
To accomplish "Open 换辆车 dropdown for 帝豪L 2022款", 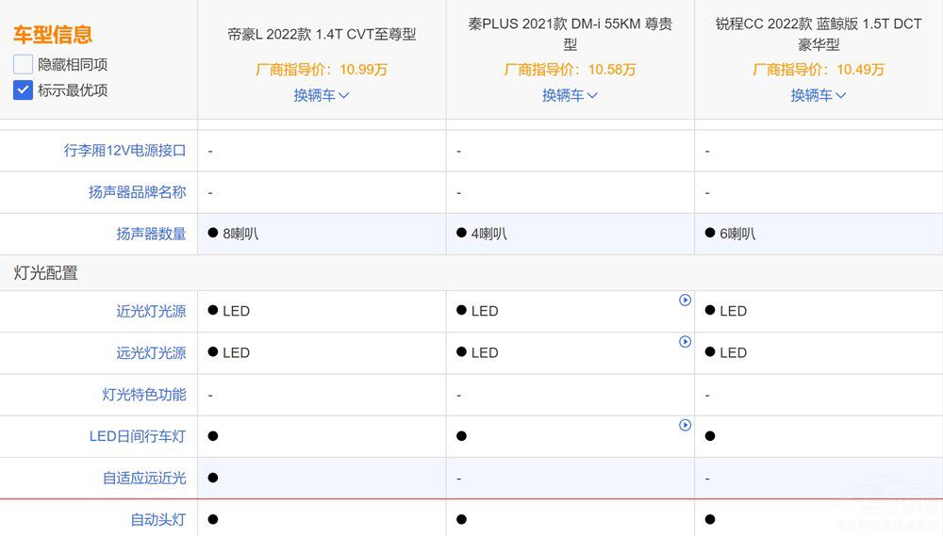I will 322,95.
